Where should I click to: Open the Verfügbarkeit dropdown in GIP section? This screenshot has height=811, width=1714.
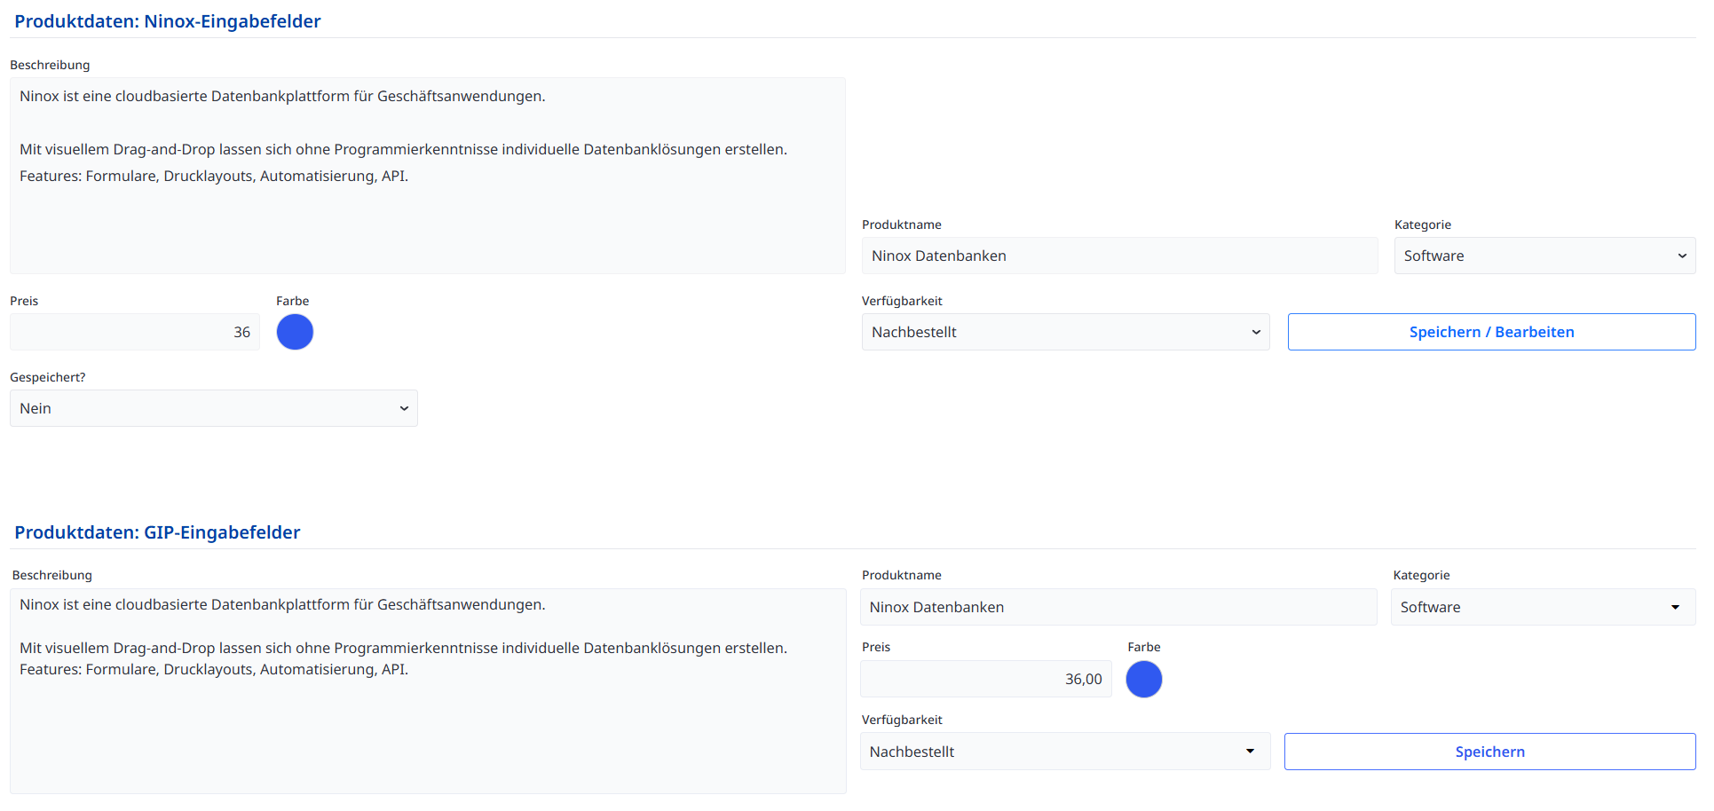[x=1065, y=752]
